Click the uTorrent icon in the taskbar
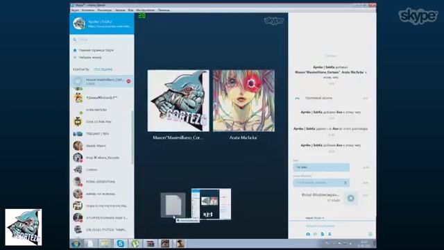This screenshot has width=444, height=250. tap(135, 244)
